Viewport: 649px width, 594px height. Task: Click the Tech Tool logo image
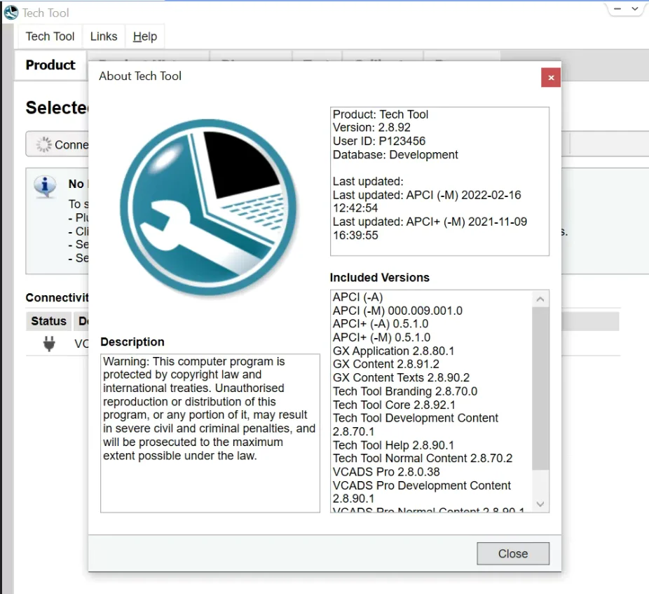pyautogui.click(x=208, y=207)
